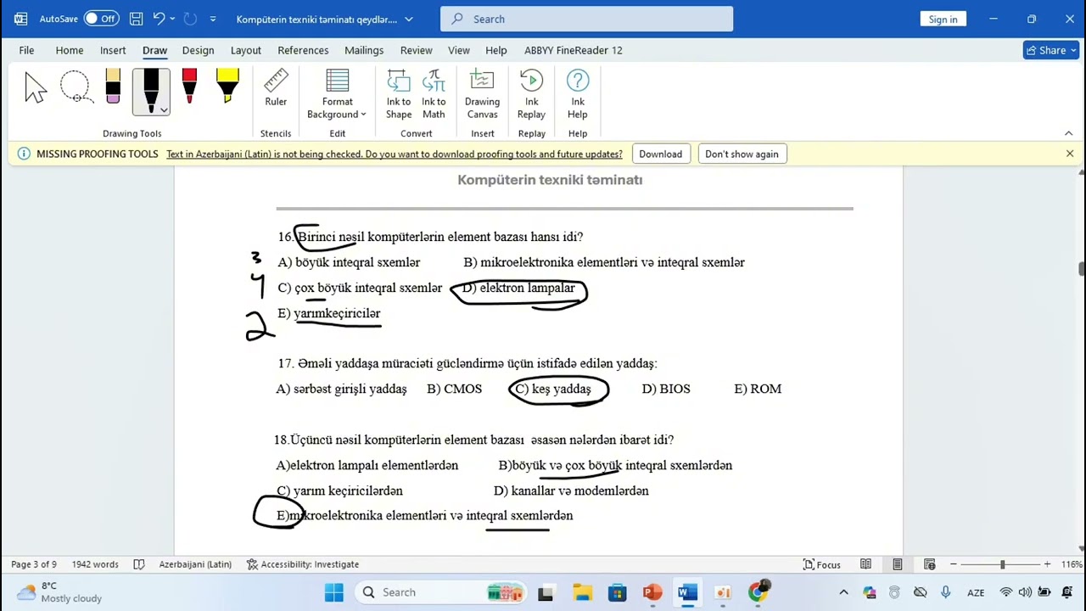The width and height of the screenshot is (1086, 611).
Task: Switch to the Mailings tab
Action: point(364,50)
